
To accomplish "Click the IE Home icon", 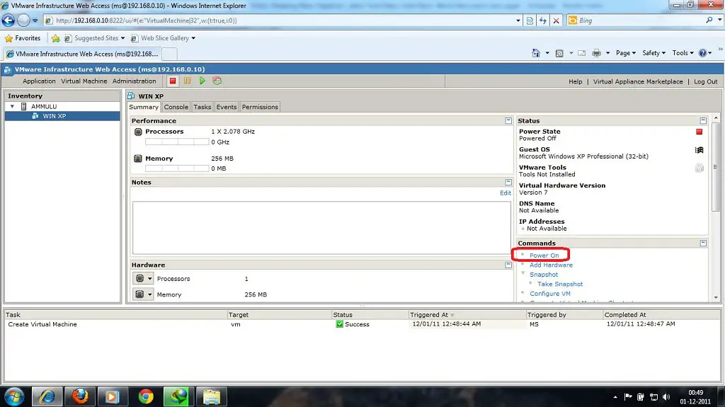I will pyautogui.click(x=536, y=53).
